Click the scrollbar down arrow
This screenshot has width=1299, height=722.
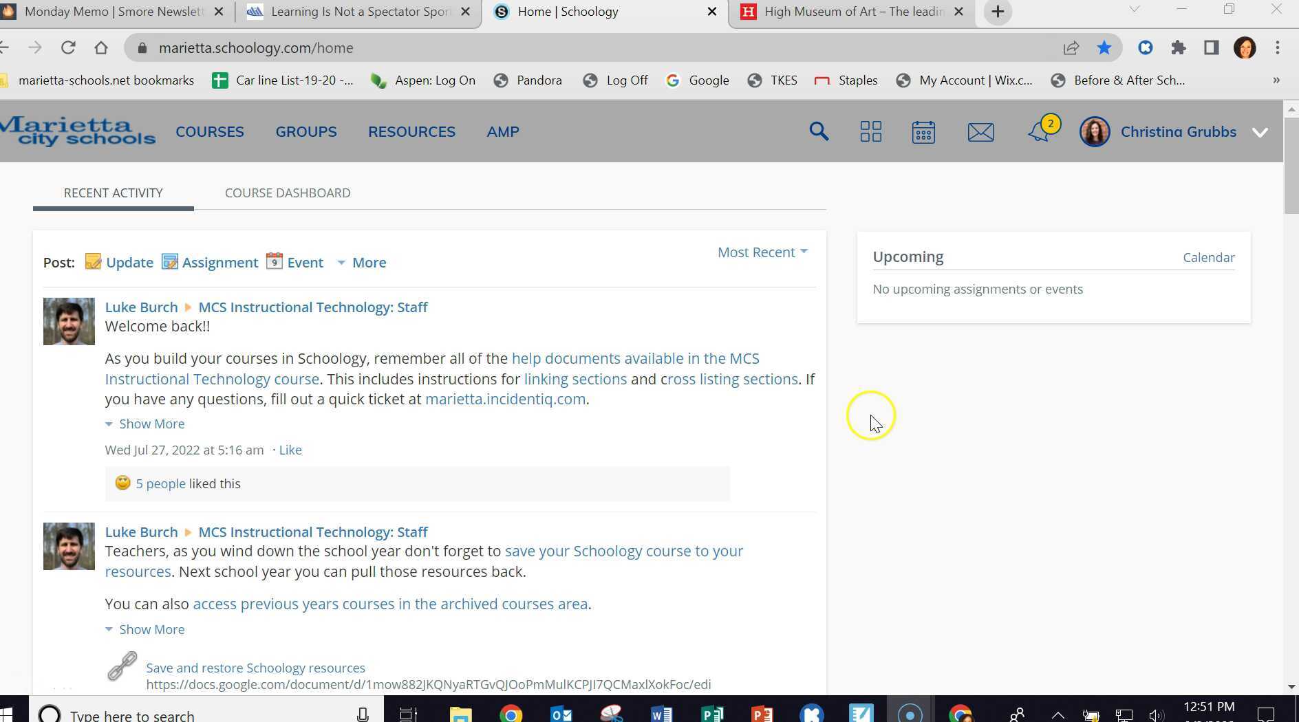(1291, 686)
